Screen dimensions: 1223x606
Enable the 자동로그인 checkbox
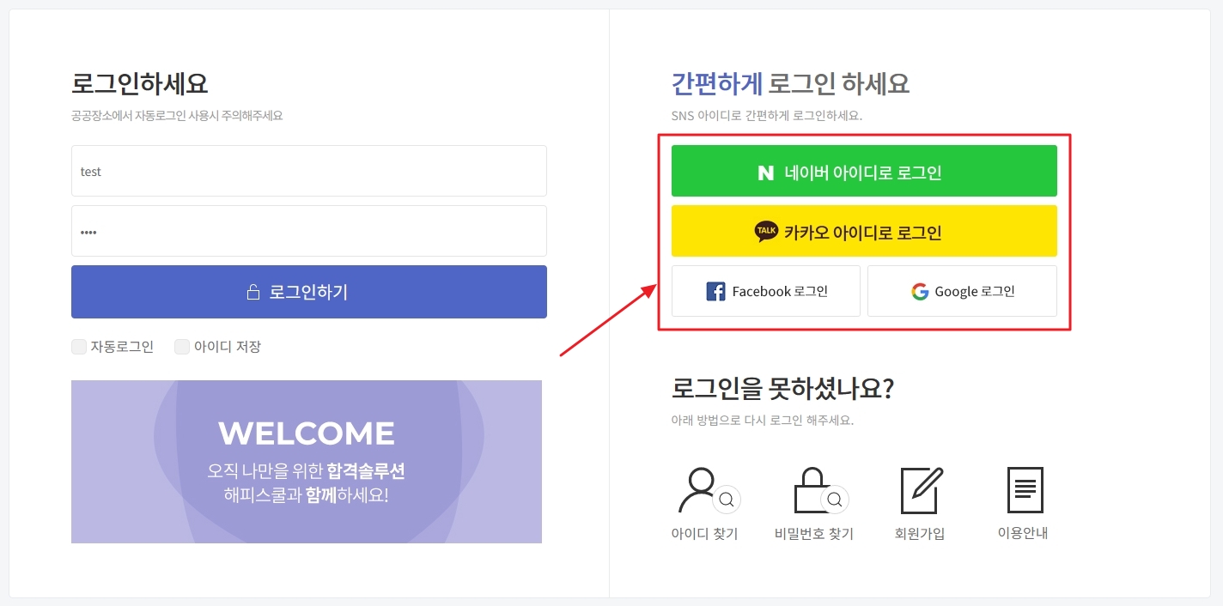coord(79,347)
